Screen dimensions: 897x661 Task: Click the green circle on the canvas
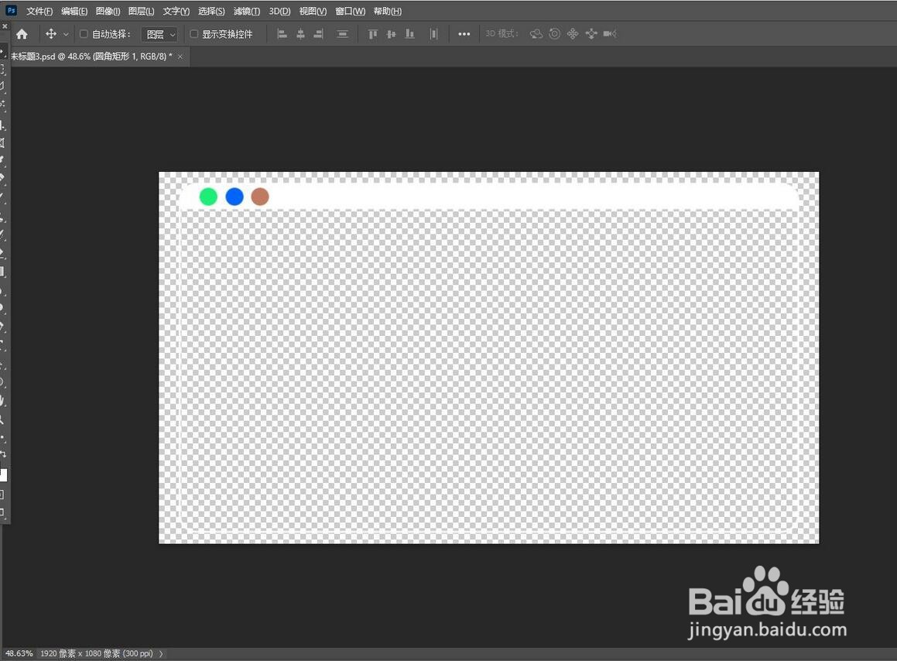click(208, 197)
